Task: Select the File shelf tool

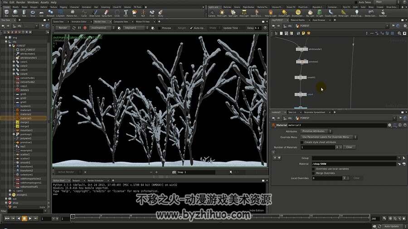Action: (x=134, y=13)
